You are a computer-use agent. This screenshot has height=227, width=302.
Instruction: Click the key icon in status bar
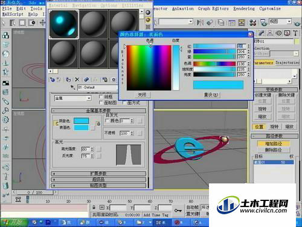point(178,211)
